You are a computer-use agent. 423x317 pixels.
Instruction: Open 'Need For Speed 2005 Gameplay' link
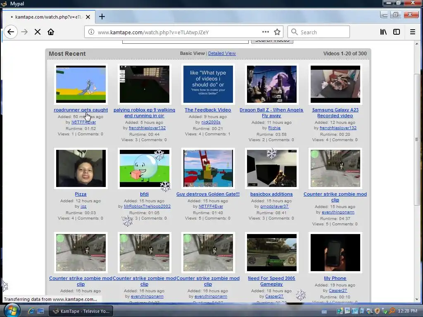(271, 281)
